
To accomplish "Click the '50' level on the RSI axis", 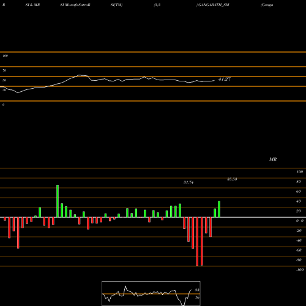I will click(4, 80).
